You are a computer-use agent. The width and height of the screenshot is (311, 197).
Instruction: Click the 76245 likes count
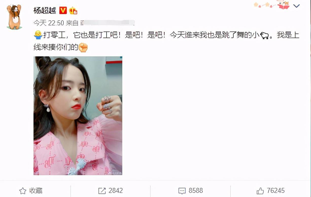pyautogui.click(x=275, y=191)
